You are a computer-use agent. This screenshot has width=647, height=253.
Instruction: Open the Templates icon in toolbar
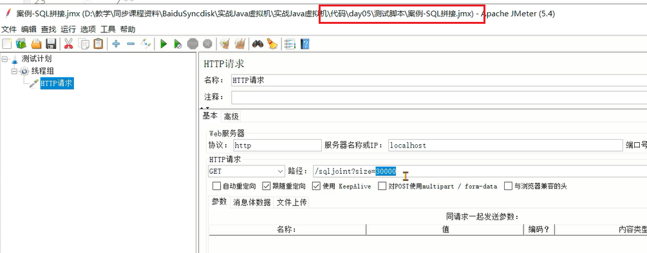tap(21, 44)
